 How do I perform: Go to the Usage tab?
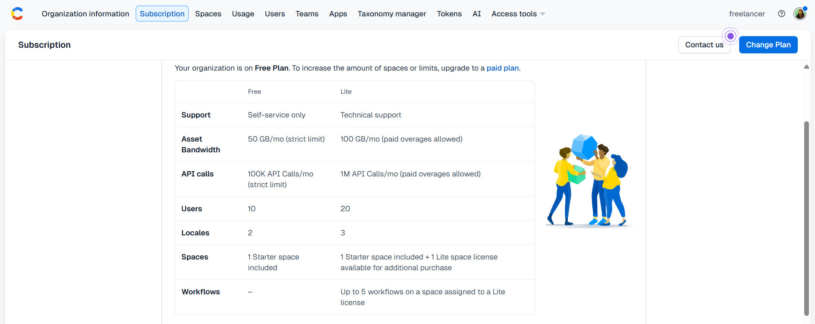(x=243, y=14)
